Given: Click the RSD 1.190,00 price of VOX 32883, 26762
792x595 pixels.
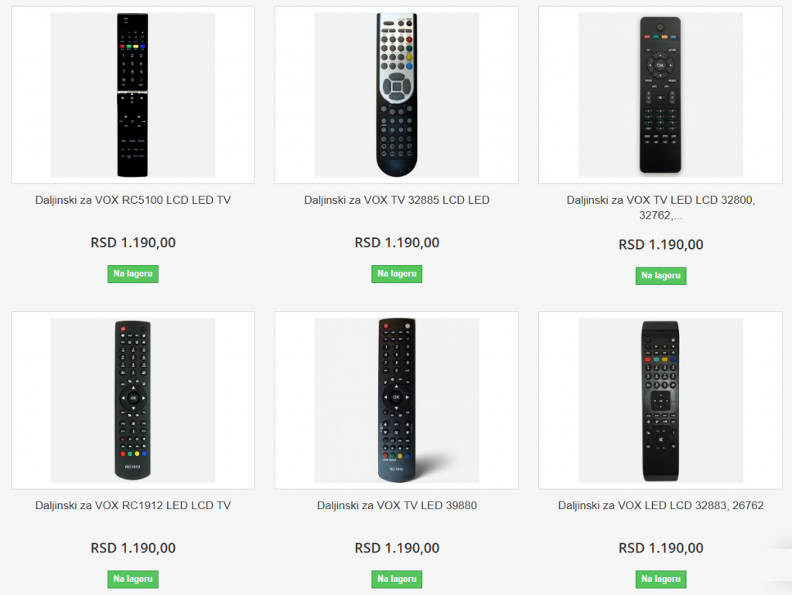Looking at the screenshot, I should point(660,548).
